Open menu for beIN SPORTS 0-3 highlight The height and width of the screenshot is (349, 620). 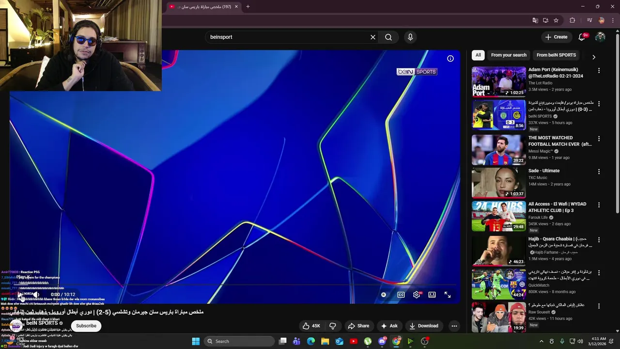point(599,104)
